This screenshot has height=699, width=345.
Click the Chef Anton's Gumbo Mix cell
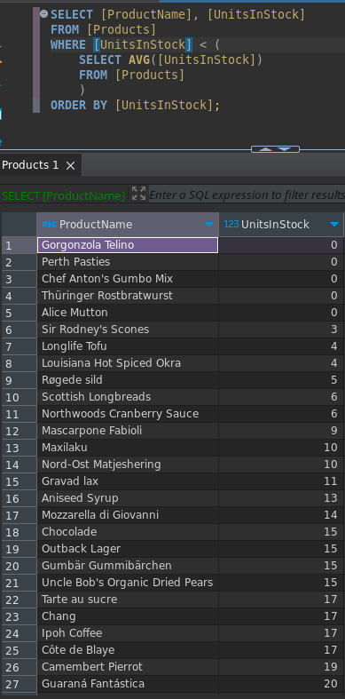128,279
